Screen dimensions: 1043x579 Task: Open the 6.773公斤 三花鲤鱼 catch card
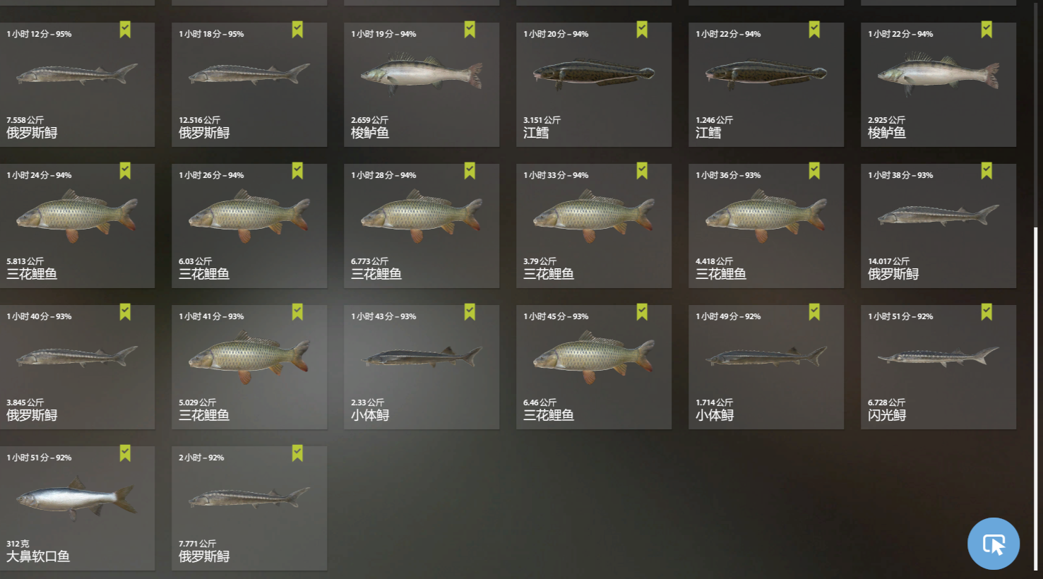click(x=422, y=226)
